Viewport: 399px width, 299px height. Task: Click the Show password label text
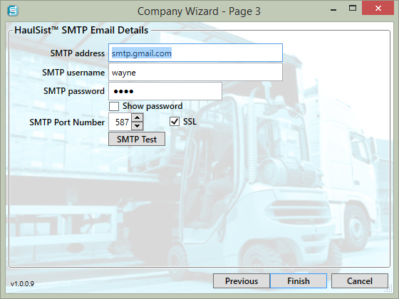152,106
